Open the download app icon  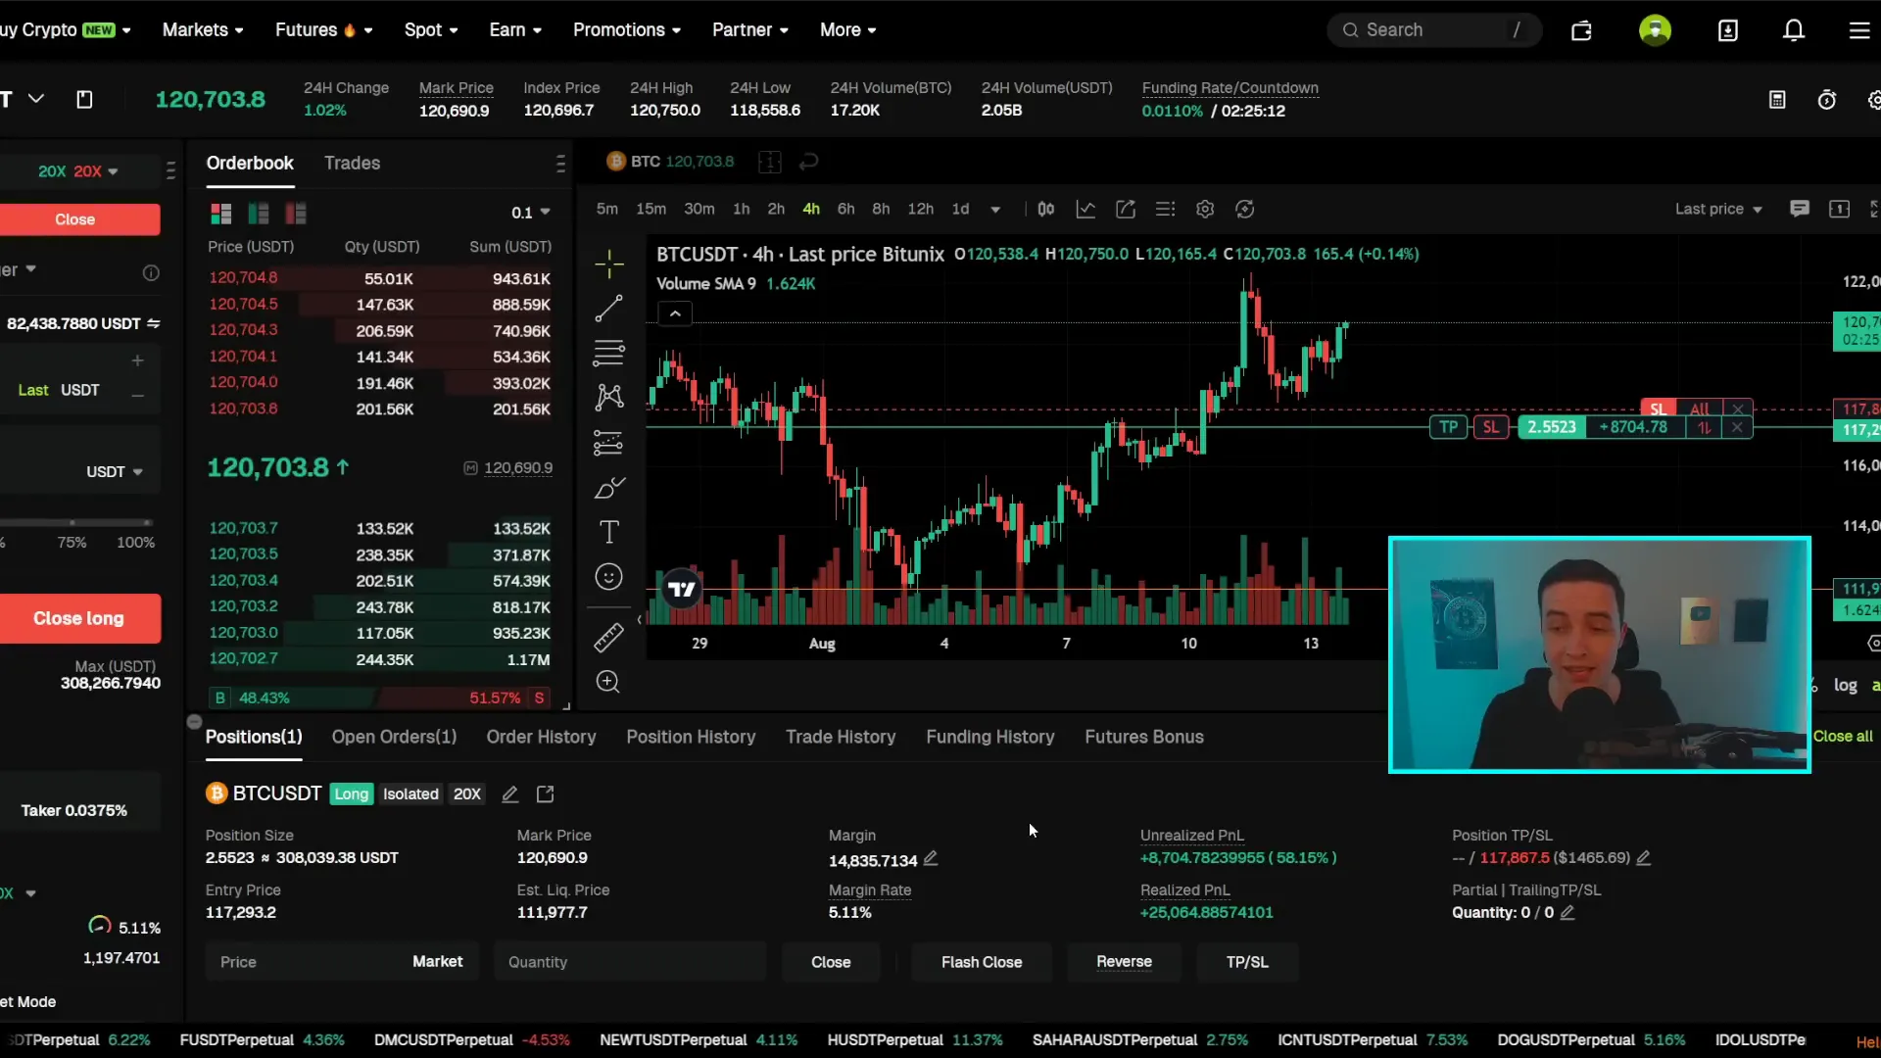tap(1728, 30)
